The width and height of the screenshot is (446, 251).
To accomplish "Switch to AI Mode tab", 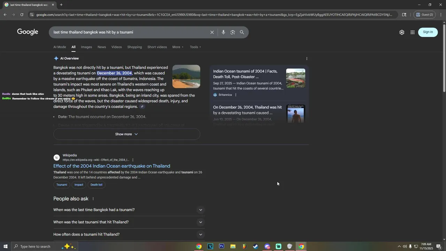I will pyautogui.click(x=60, y=47).
